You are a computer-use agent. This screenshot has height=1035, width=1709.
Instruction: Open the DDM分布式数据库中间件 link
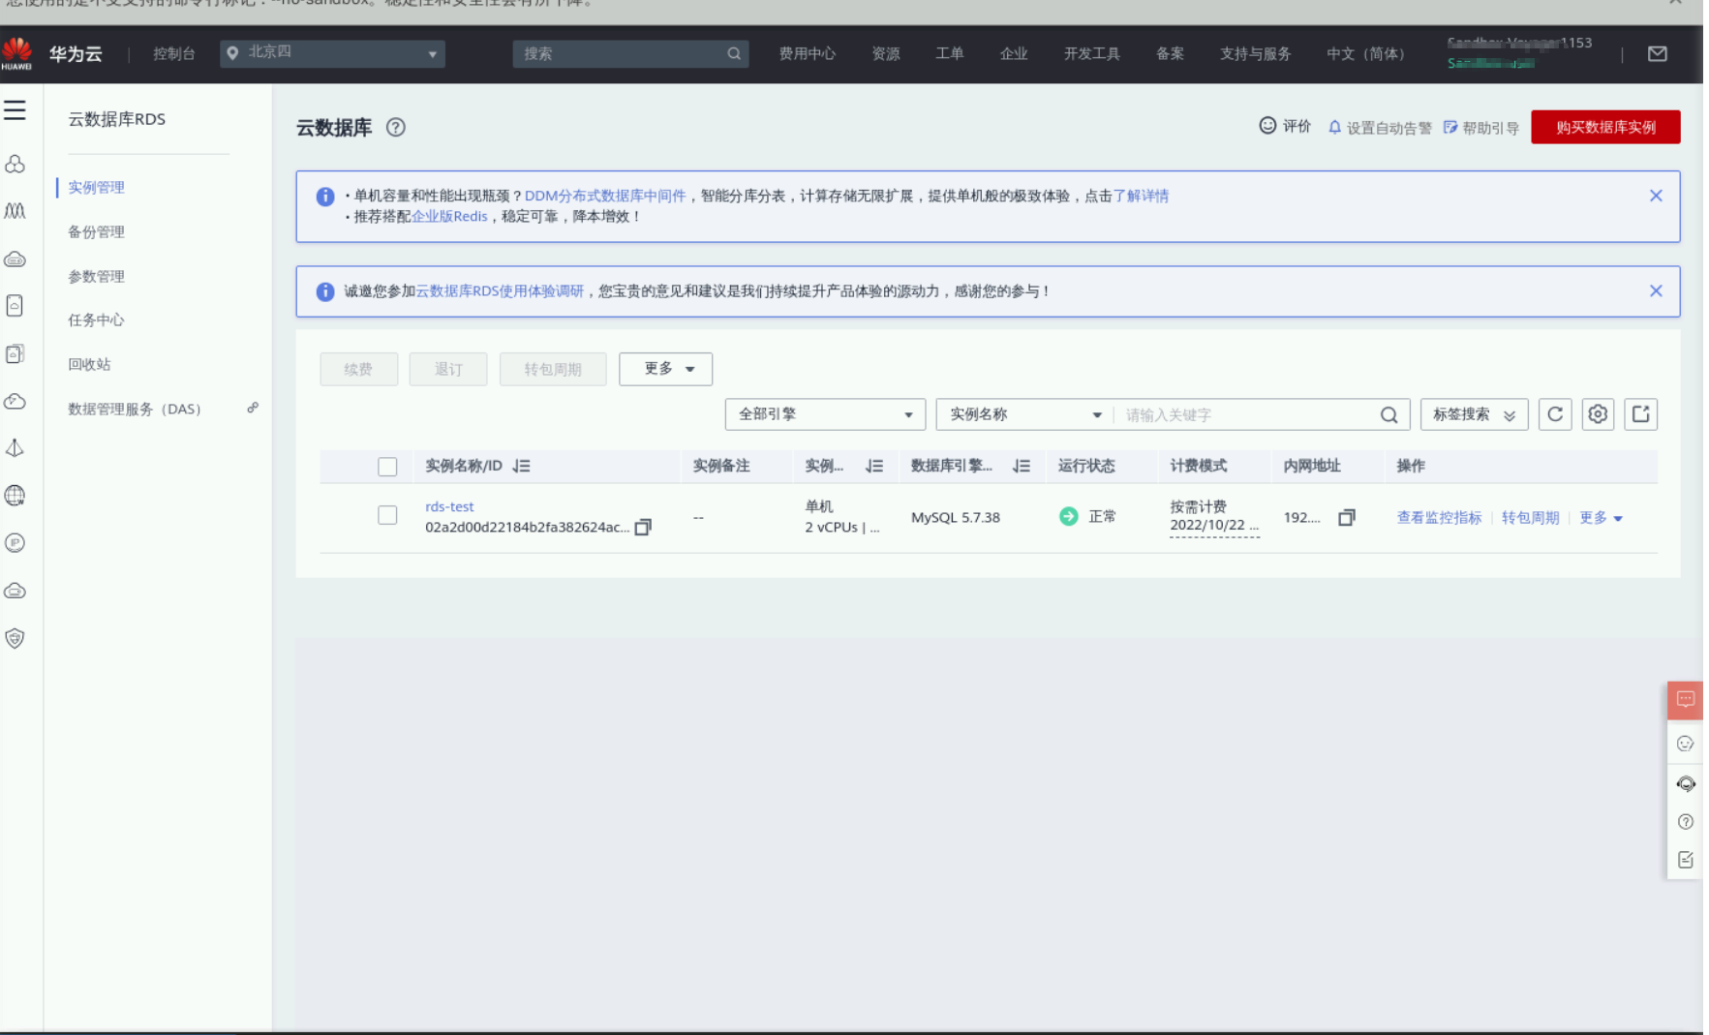click(605, 196)
